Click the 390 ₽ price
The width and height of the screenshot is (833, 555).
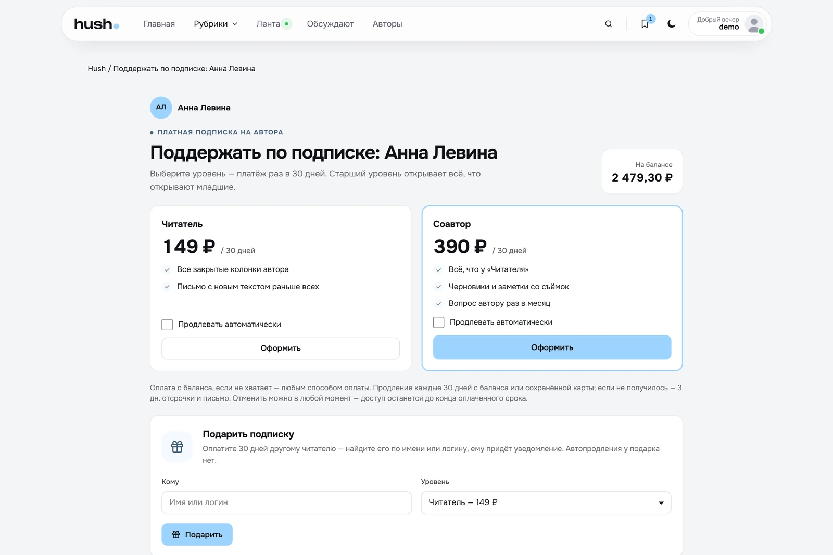[460, 247]
